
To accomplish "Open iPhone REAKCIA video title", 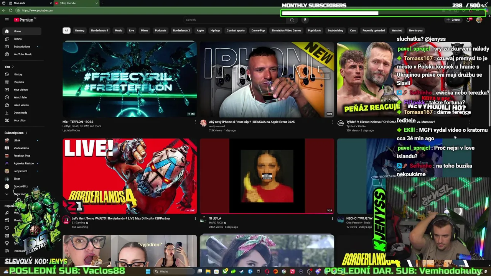I will click(x=252, y=122).
